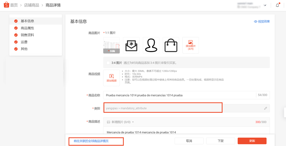Screen dimensions: 286x146
Task: Expand the 新增图片 dropdown arrow
Action: click(x=133, y=122)
